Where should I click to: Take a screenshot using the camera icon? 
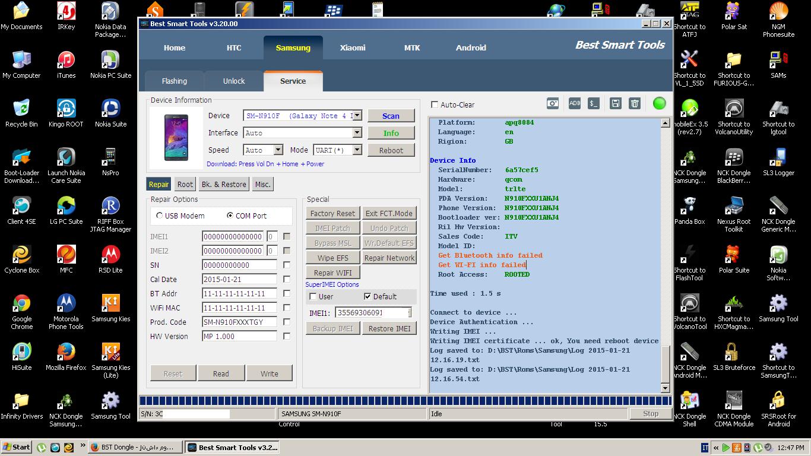[x=553, y=103]
